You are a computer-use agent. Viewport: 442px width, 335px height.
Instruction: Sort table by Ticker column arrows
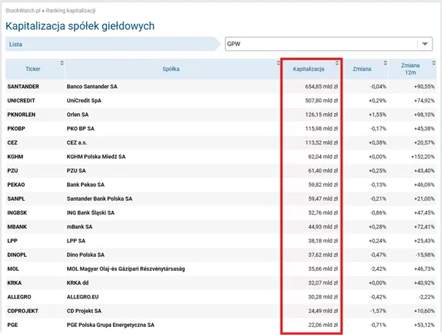tap(62, 63)
